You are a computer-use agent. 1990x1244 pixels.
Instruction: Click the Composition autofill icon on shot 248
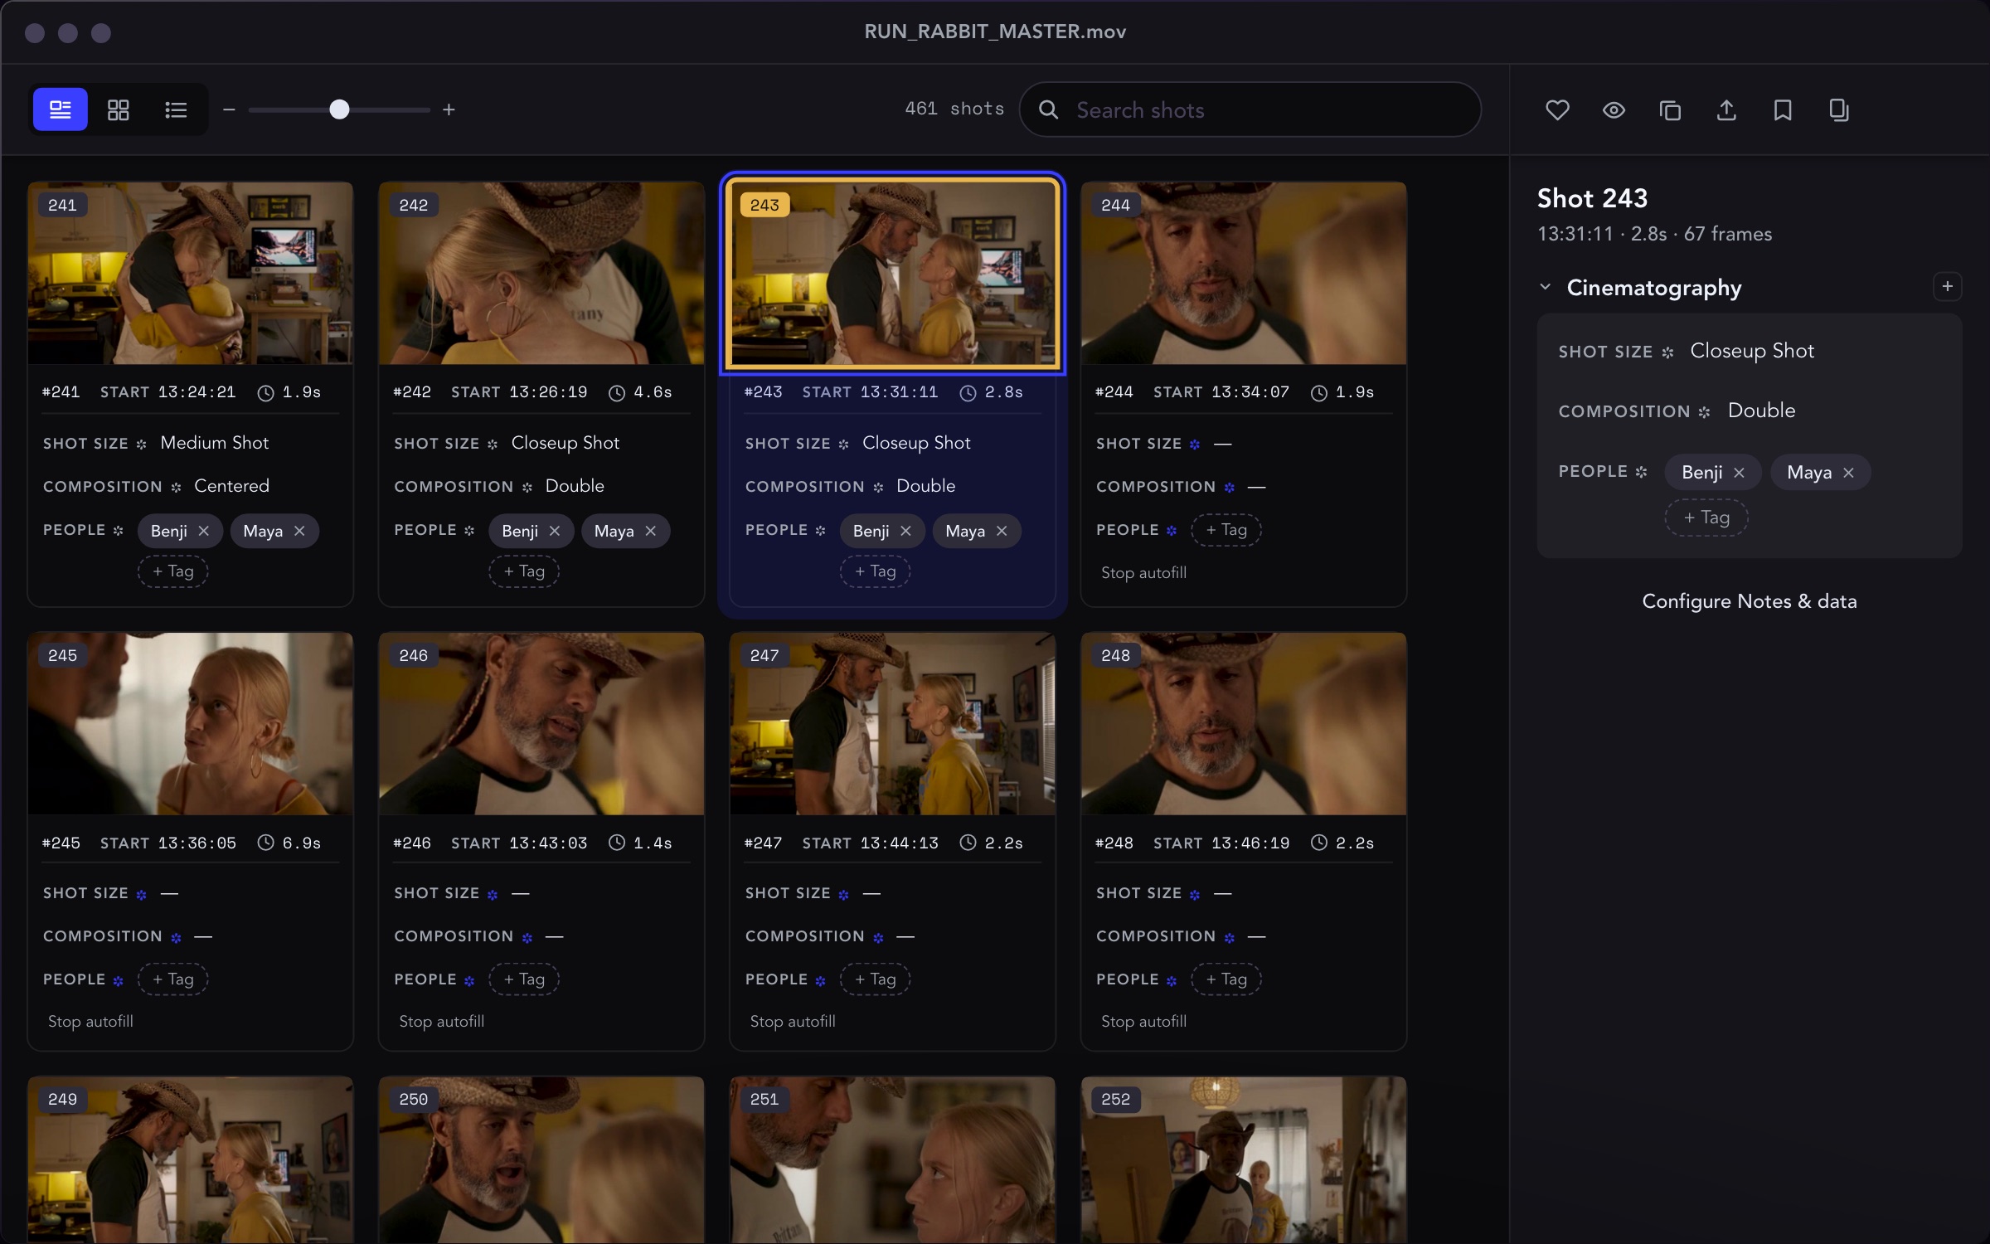pos(1230,938)
